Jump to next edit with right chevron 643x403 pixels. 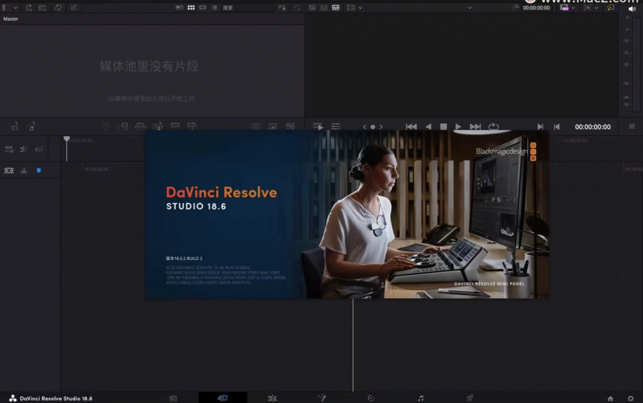pos(381,127)
